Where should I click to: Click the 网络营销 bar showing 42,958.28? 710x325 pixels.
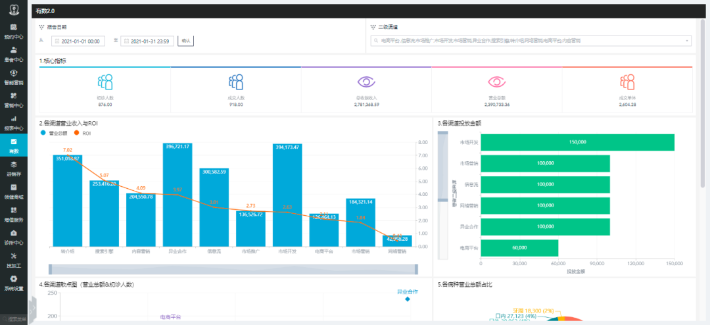(x=397, y=241)
